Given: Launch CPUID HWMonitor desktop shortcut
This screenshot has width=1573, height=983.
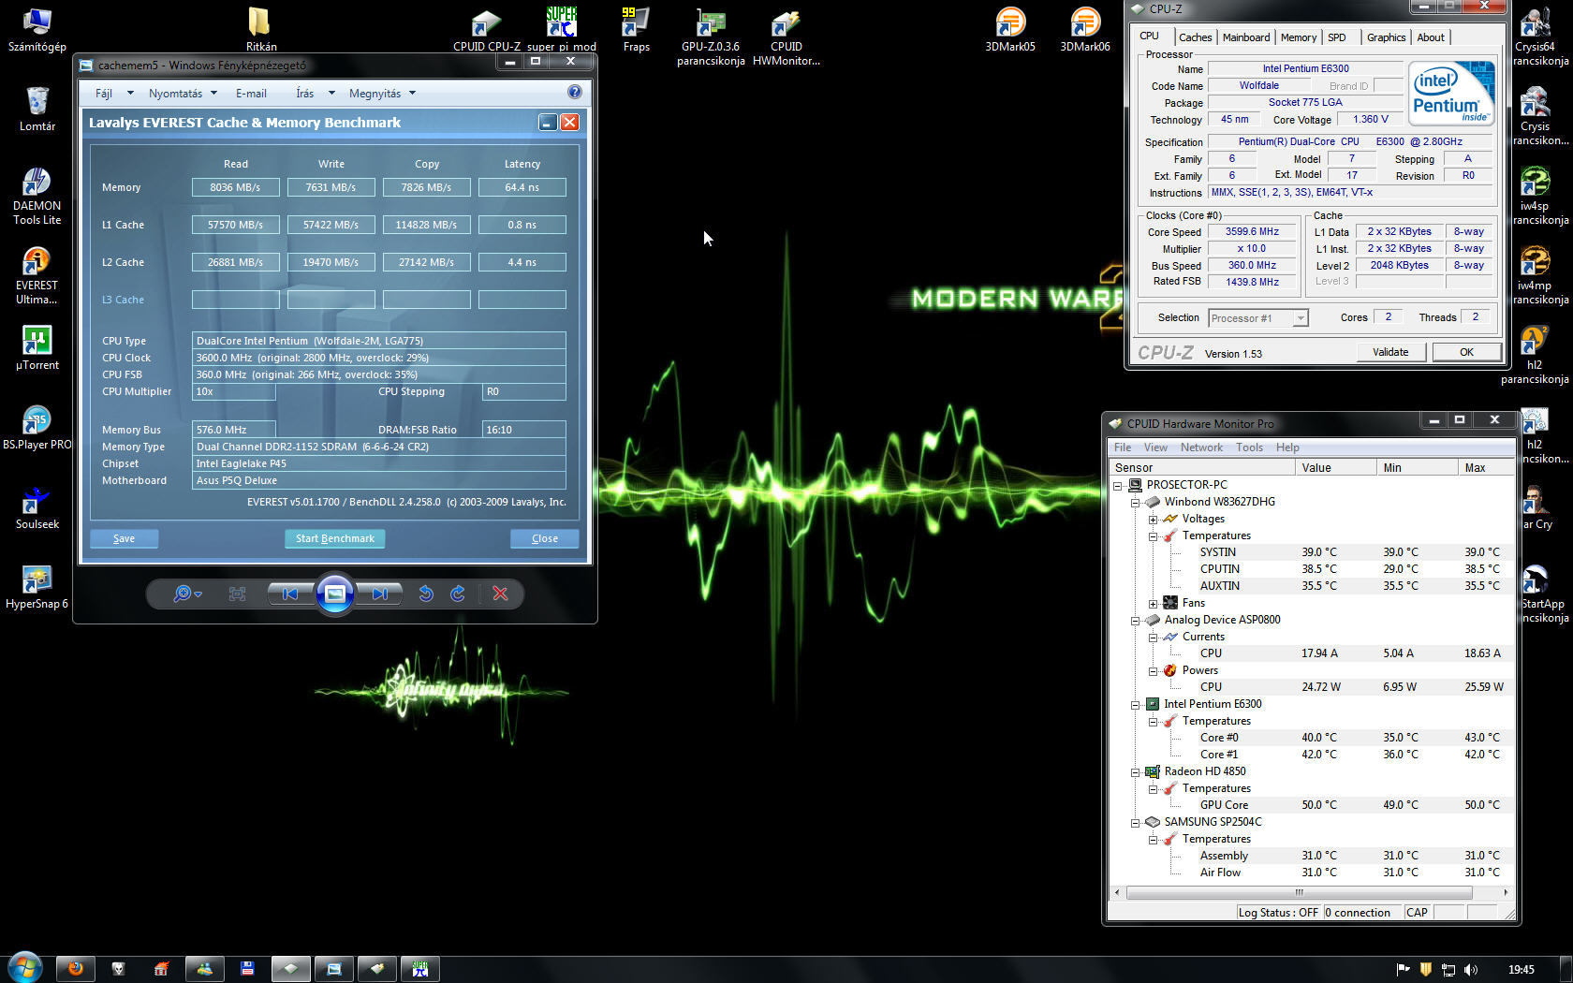Looking at the screenshot, I should click(786, 36).
